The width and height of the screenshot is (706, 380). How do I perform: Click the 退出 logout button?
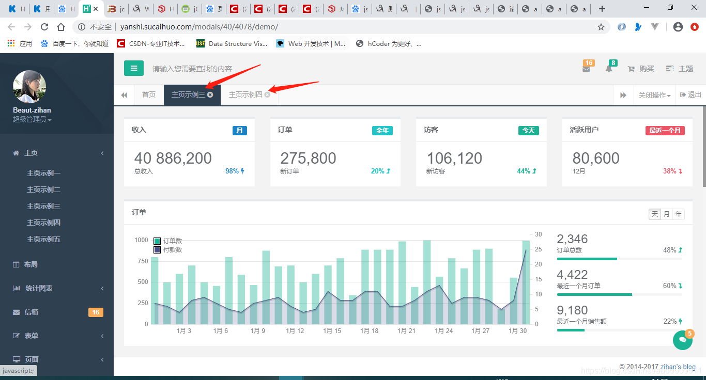(690, 95)
